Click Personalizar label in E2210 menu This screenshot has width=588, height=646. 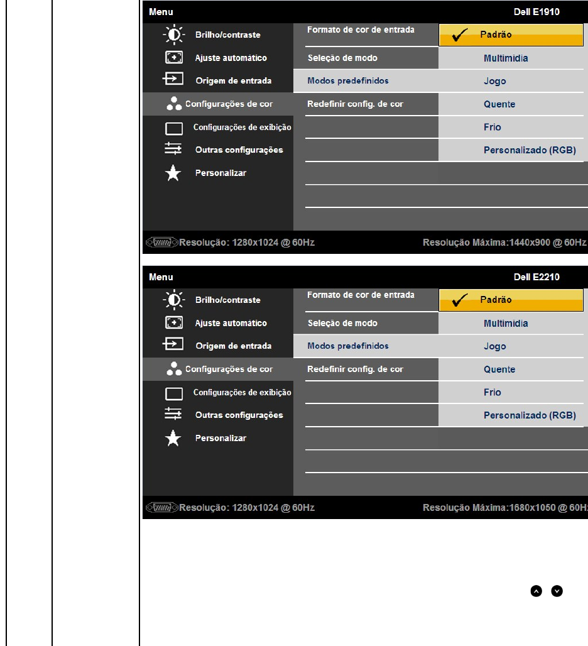[220, 439]
